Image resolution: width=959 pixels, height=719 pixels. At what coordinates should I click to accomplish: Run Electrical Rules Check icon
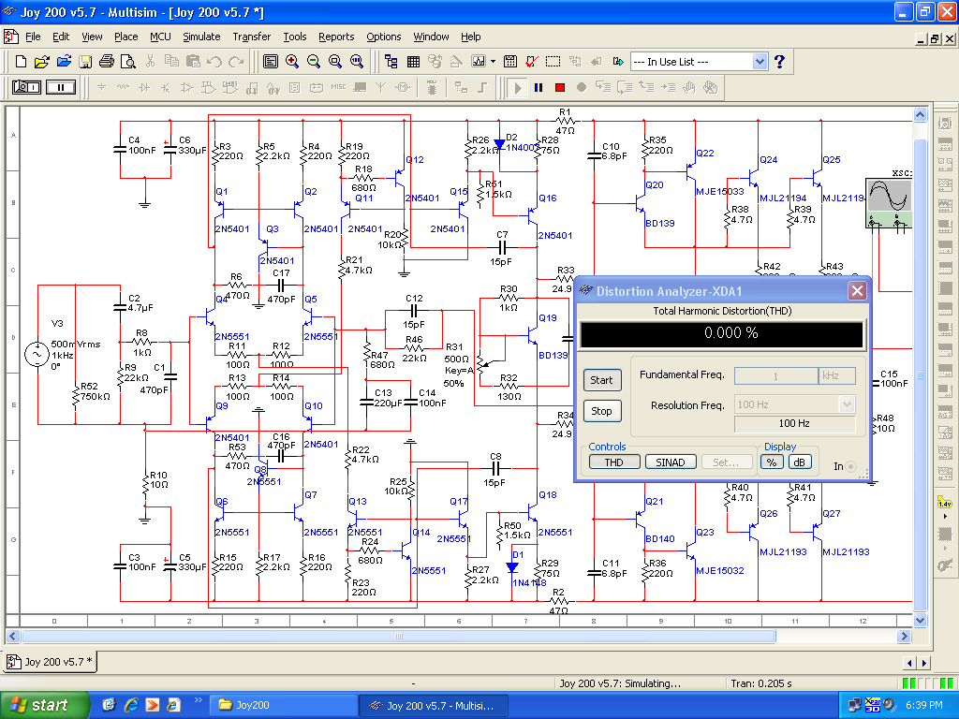532,62
